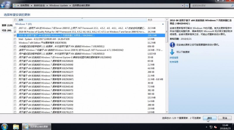Uncheck 2018-06 Preview Quality Rollup .NET checkbox
234x130 pixels.
[15, 32]
